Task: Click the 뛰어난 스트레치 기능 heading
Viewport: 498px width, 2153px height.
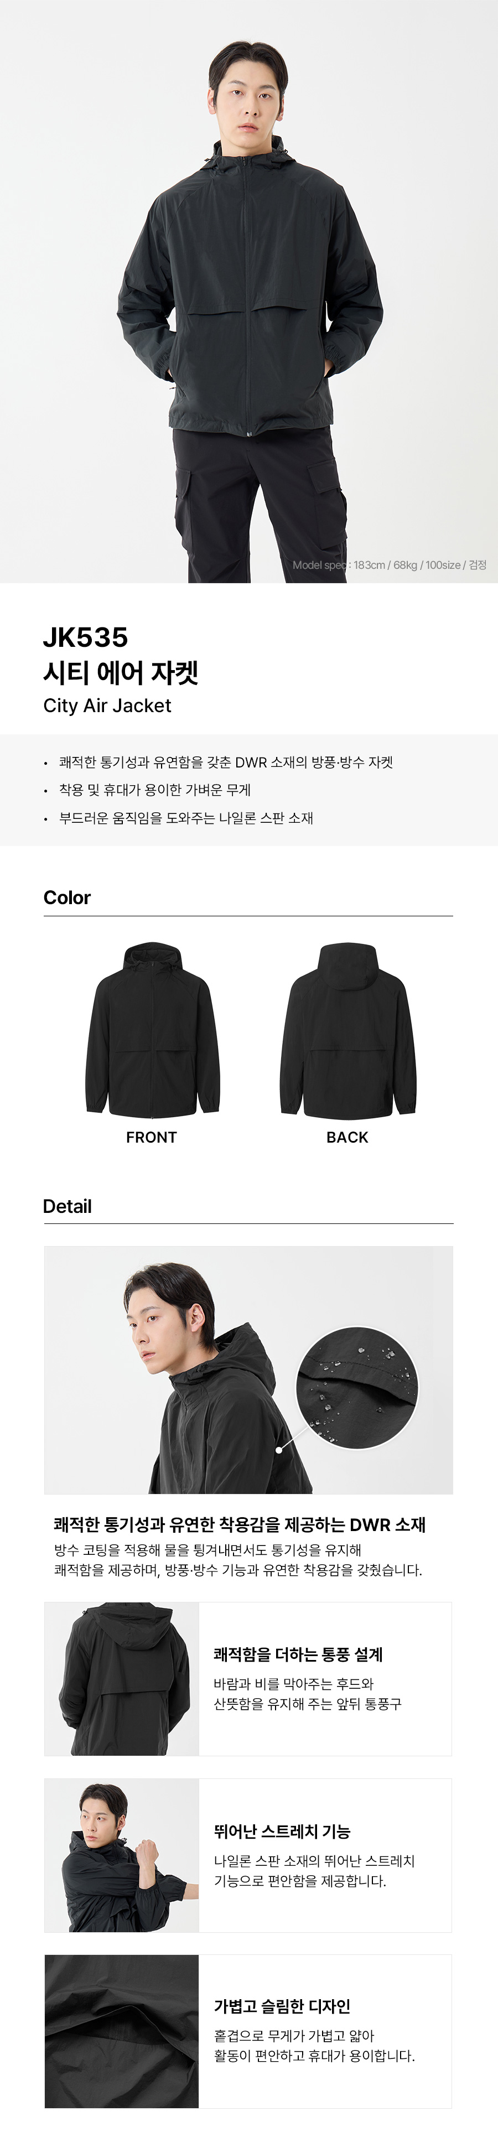Action: click(282, 1831)
